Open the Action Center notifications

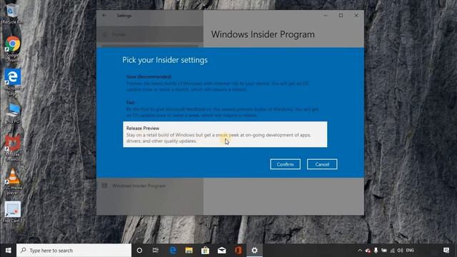[446, 251]
